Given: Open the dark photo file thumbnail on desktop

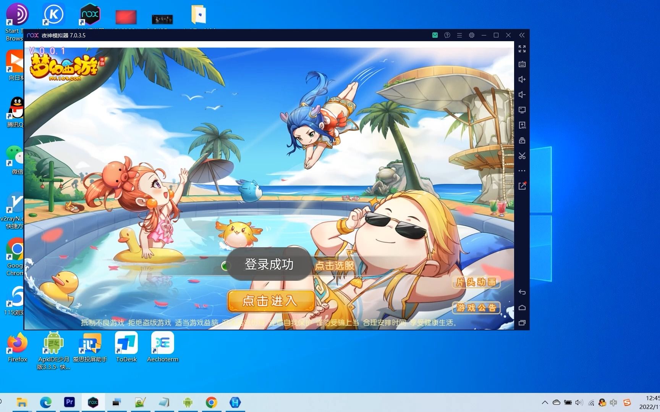Looking at the screenshot, I should [x=162, y=19].
